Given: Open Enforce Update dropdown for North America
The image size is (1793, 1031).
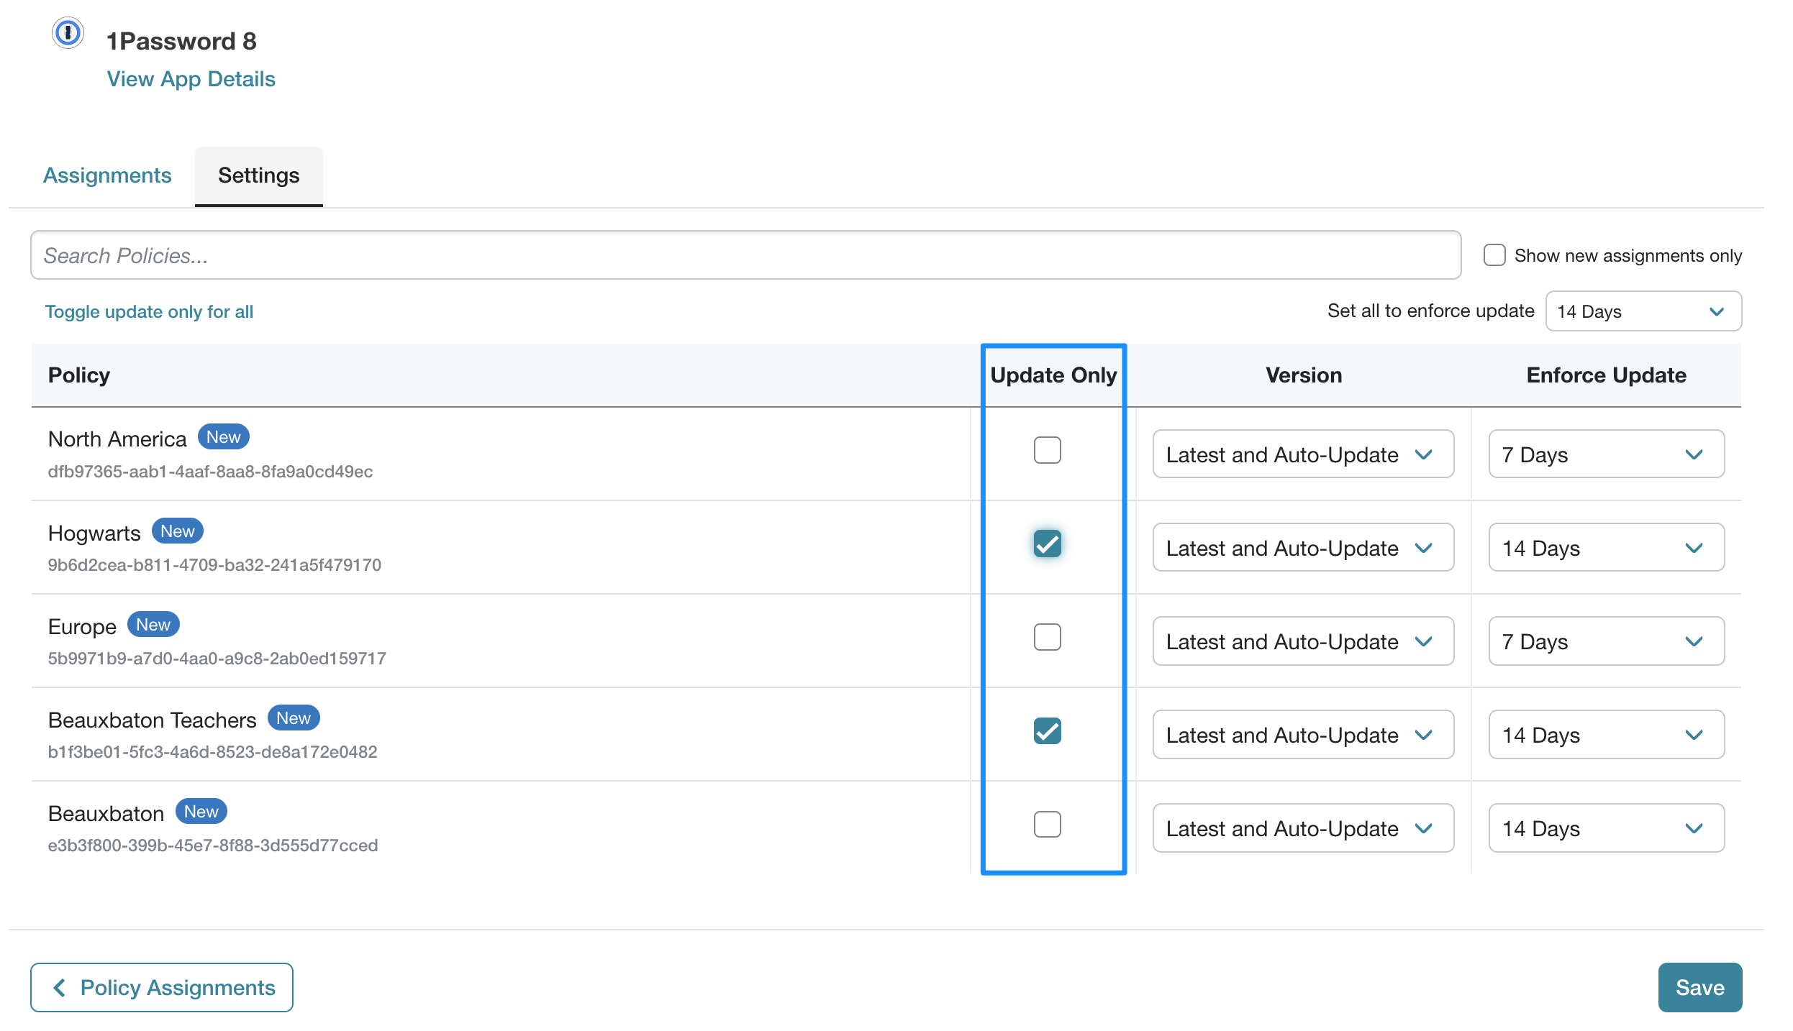Looking at the screenshot, I should [1606, 454].
